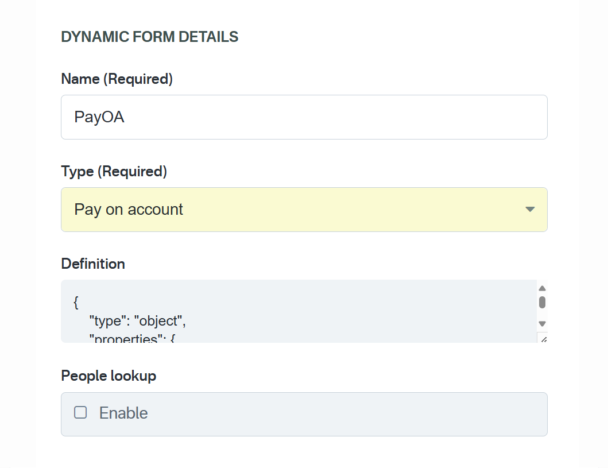
Task: Click the Definition scrollbar down arrow
Action: point(542,324)
